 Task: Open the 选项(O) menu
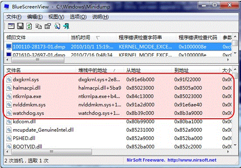click(x=78, y=17)
